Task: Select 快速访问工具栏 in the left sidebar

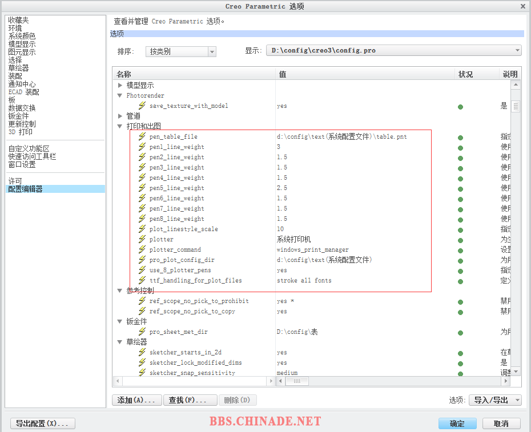Action: (x=32, y=156)
